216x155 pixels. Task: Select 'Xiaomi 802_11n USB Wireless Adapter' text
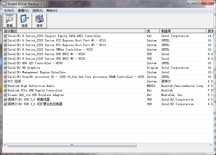click(x=36, y=95)
